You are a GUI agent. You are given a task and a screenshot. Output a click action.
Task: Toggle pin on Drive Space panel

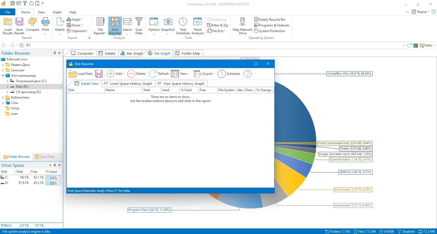pyautogui.click(x=55, y=165)
